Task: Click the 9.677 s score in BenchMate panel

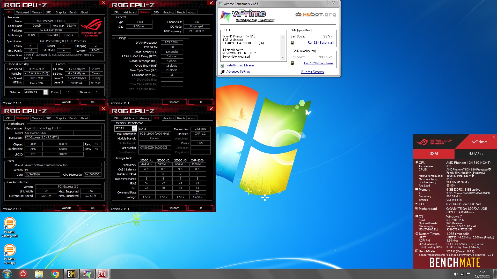Action: coord(476,153)
